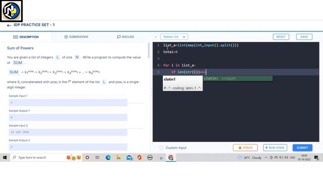Viewport: 323px width, 181px height.
Task: Click the emoji sticker in the search box
Action: [x=74, y=157]
